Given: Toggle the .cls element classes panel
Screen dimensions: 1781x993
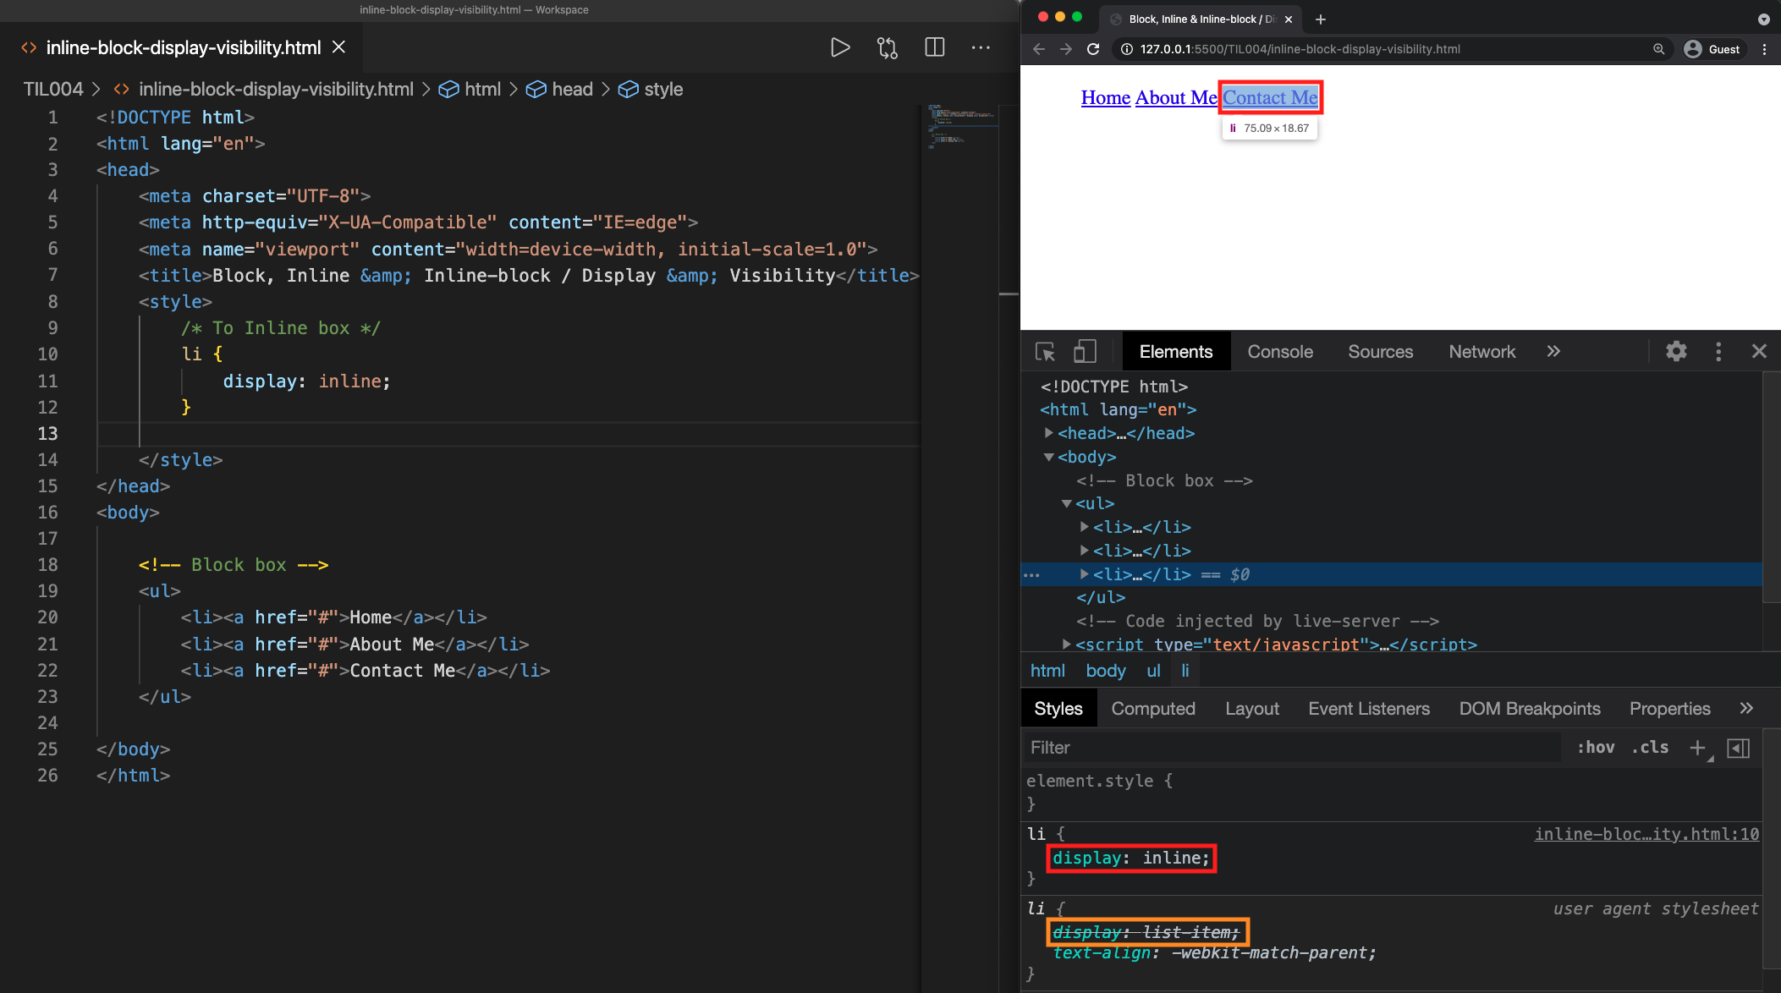Looking at the screenshot, I should pos(1650,748).
